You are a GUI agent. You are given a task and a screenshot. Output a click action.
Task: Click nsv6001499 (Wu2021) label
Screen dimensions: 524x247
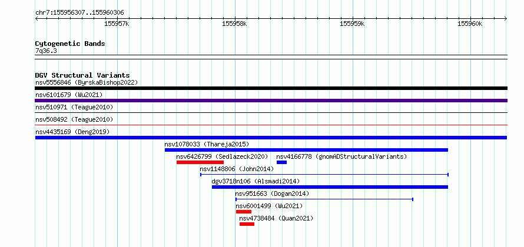pyautogui.click(x=269, y=206)
